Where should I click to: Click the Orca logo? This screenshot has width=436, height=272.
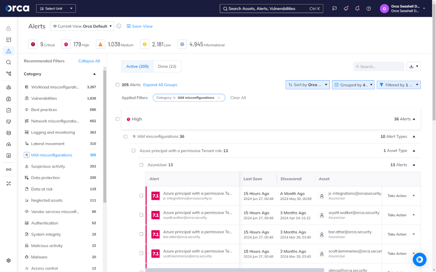[x=17, y=8]
